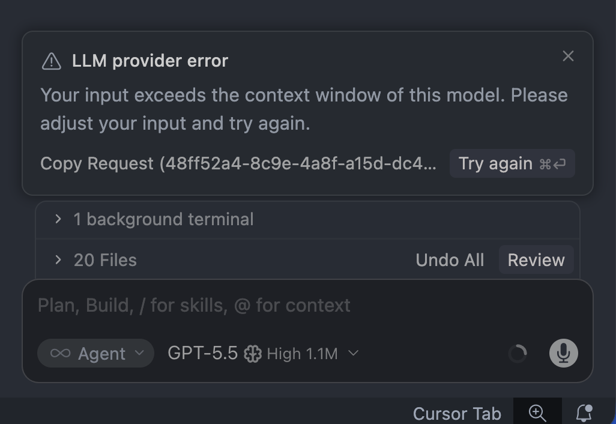Expand the 20 Files chevron
This screenshot has height=424, width=616.
click(x=58, y=259)
